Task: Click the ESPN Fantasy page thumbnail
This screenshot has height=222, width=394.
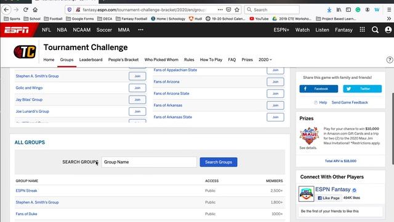Action: tap(307, 194)
